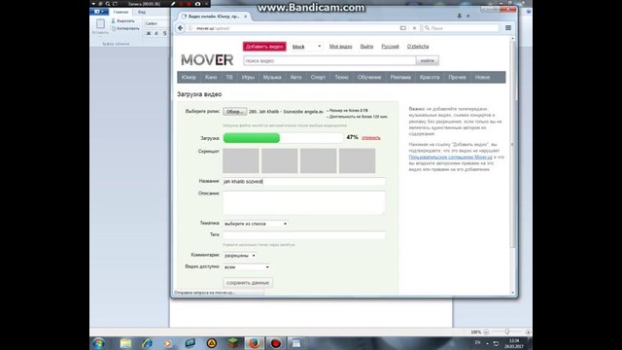Open the Mover.uz user agreement link
Viewport: 622px width, 350px height.
click(450, 157)
